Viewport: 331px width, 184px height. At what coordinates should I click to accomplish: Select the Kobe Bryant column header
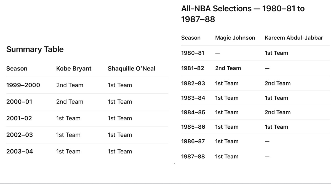point(74,69)
